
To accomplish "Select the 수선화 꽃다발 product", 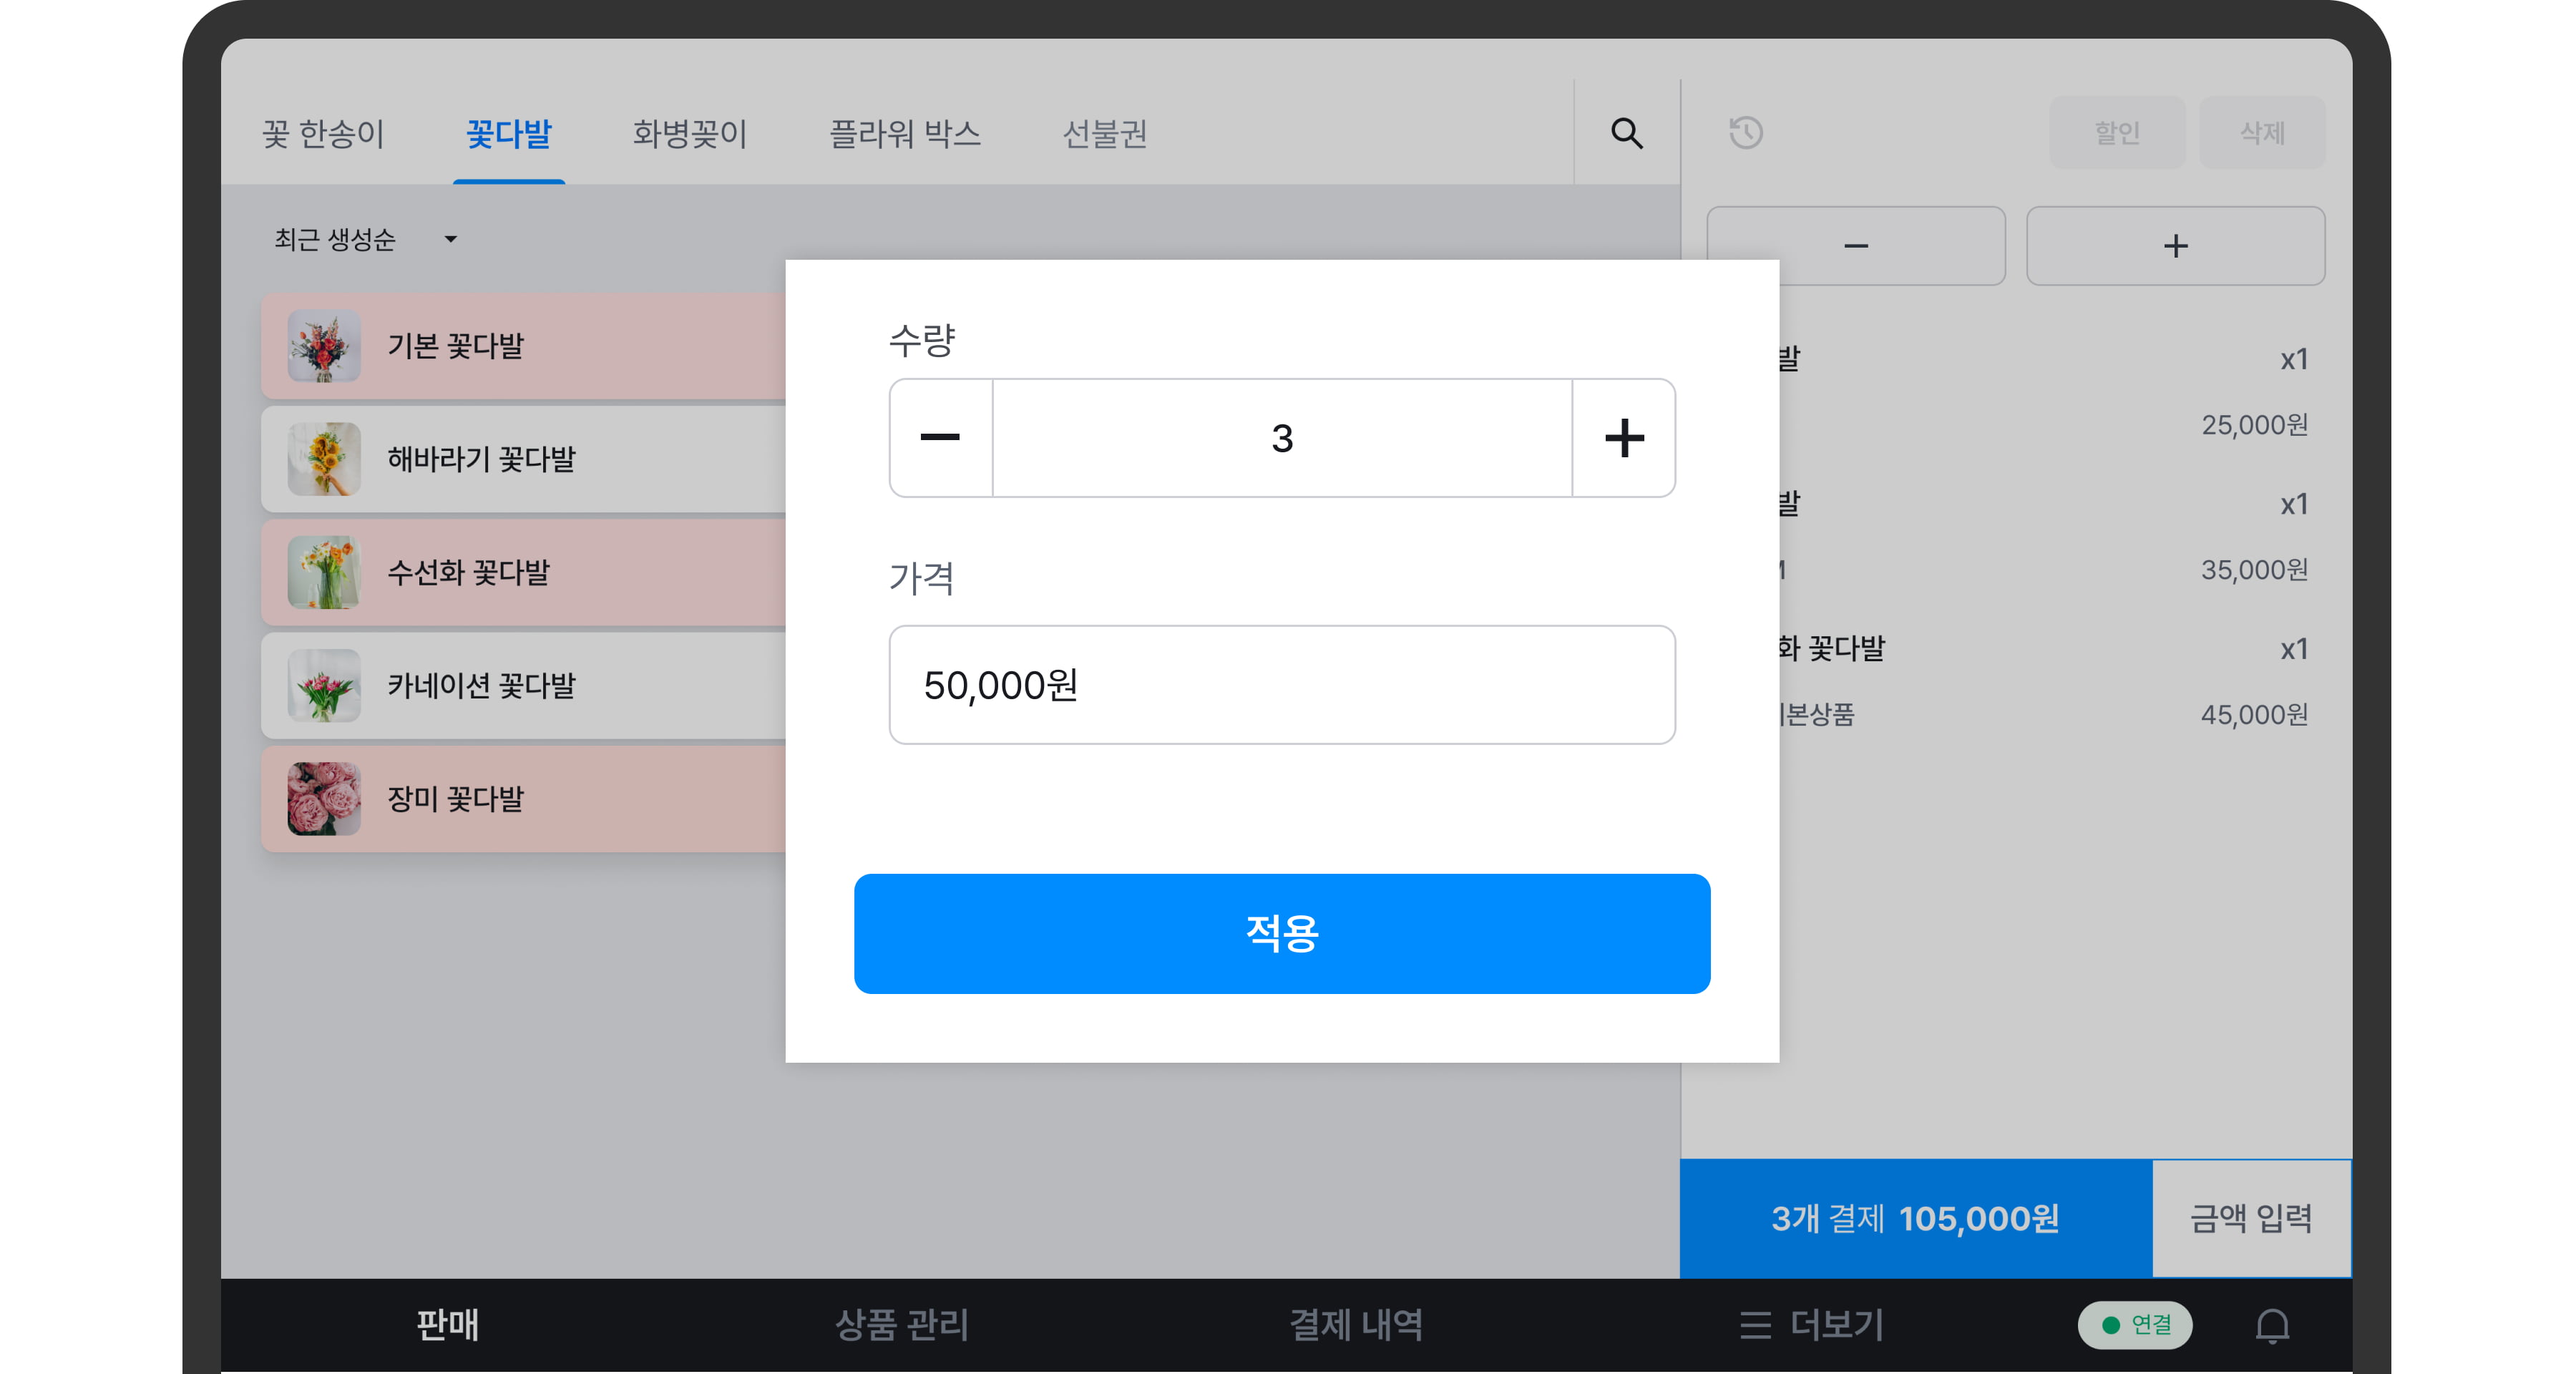I will 524,572.
